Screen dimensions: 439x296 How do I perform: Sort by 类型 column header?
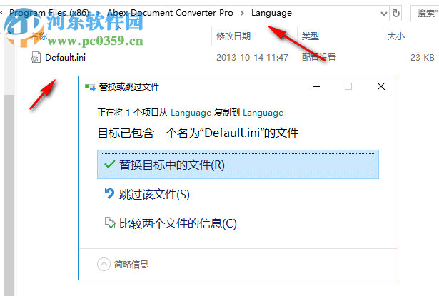click(311, 36)
